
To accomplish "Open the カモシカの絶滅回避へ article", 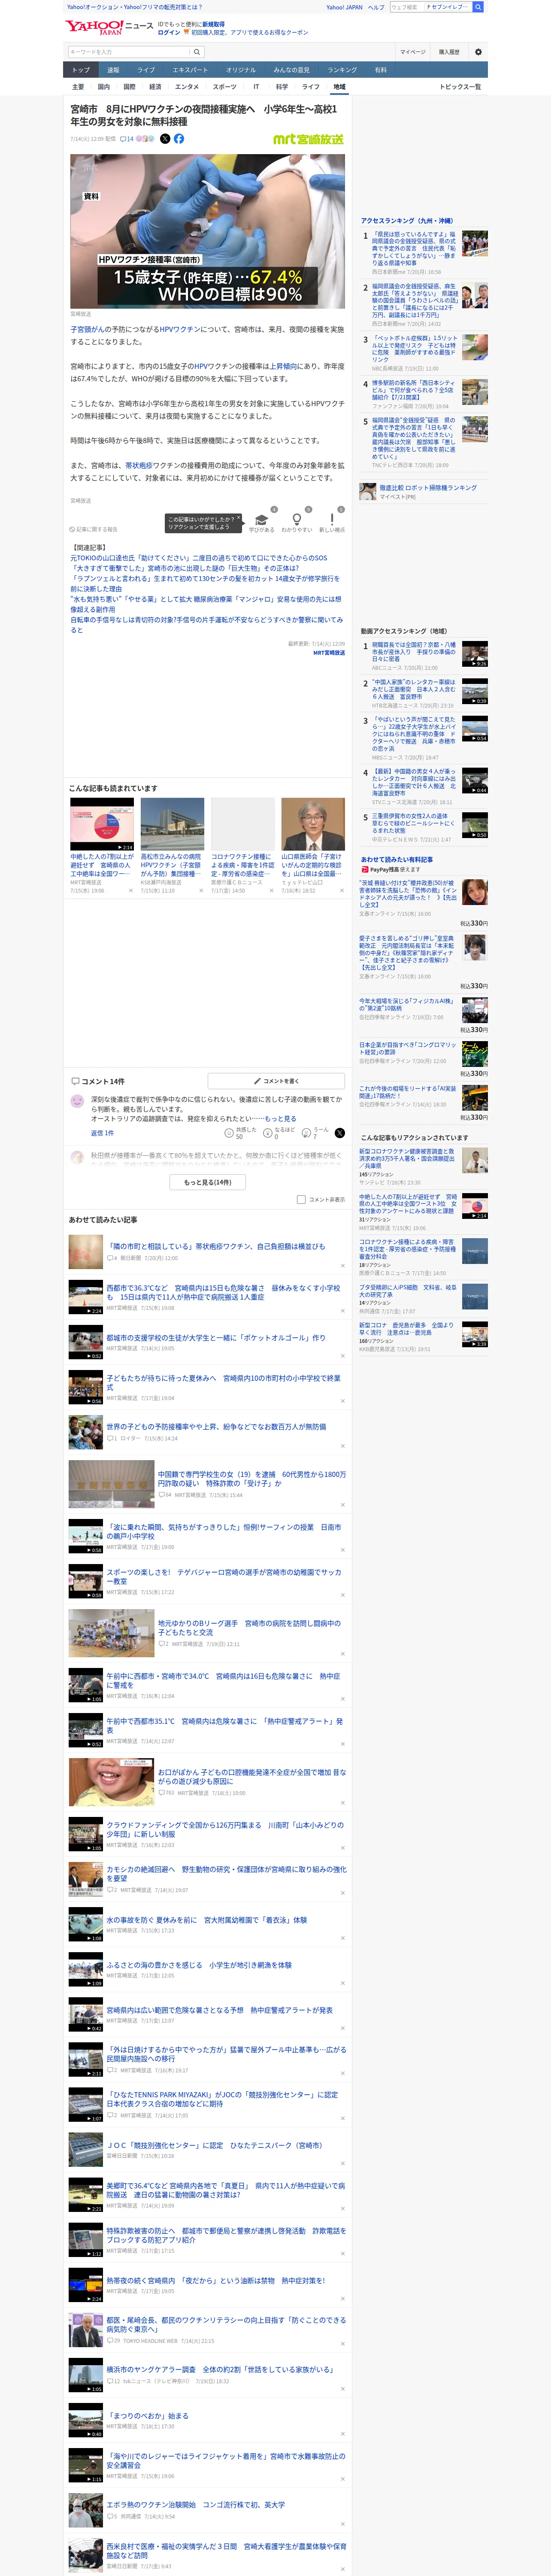I will (x=226, y=1873).
